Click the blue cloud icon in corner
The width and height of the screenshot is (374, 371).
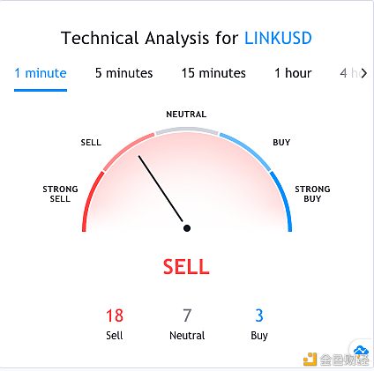point(361,351)
